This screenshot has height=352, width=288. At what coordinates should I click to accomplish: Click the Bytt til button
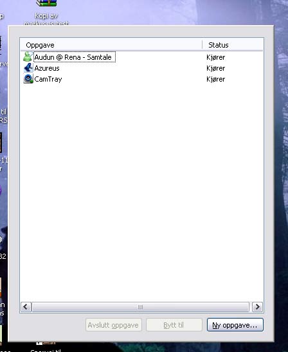(x=174, y=325)
